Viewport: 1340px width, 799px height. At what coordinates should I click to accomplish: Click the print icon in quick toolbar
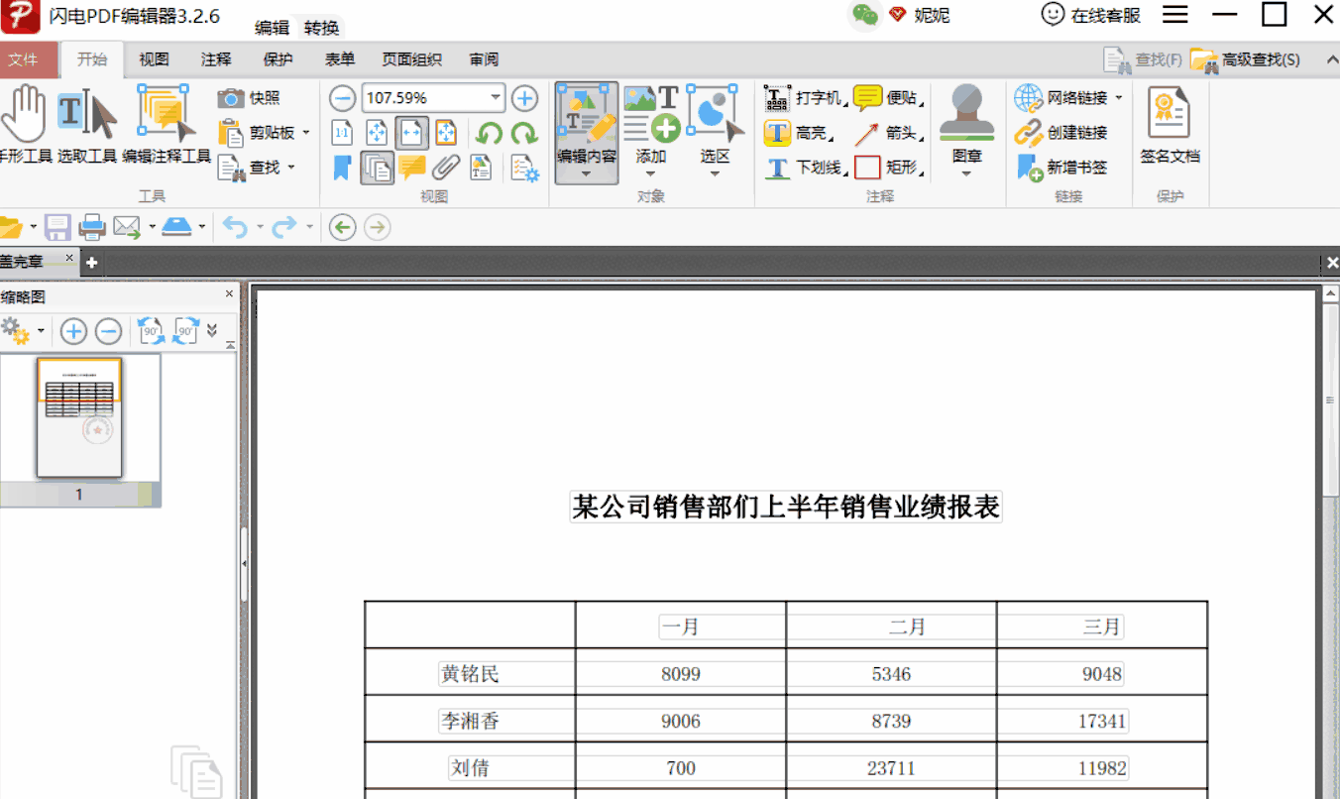tap(92, 228)
